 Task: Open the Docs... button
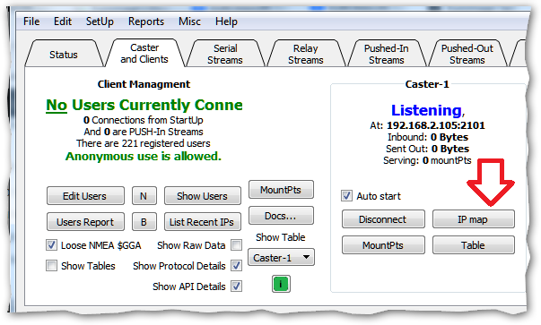(x=281, y=216)
